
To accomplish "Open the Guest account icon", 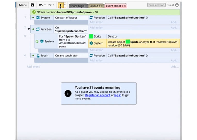I will click(x=177, y=5).
